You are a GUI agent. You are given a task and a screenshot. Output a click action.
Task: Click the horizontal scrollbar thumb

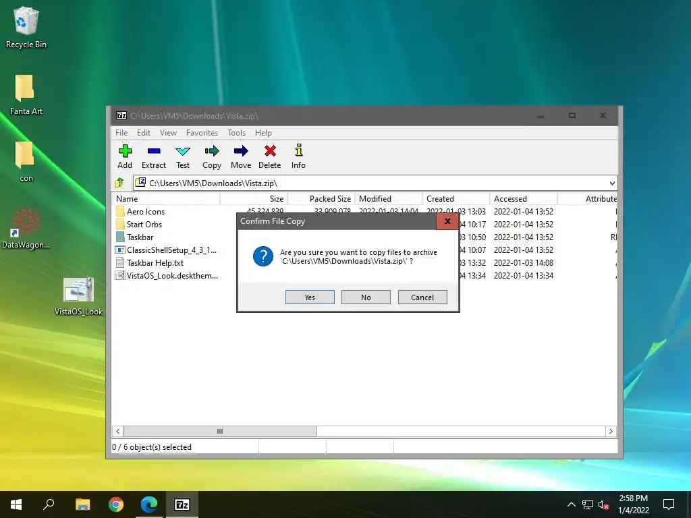tap(220, 431)
